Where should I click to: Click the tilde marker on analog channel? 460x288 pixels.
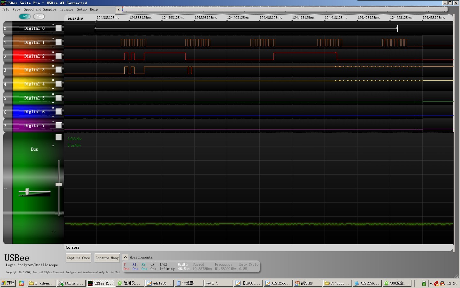tap(5, 189)
